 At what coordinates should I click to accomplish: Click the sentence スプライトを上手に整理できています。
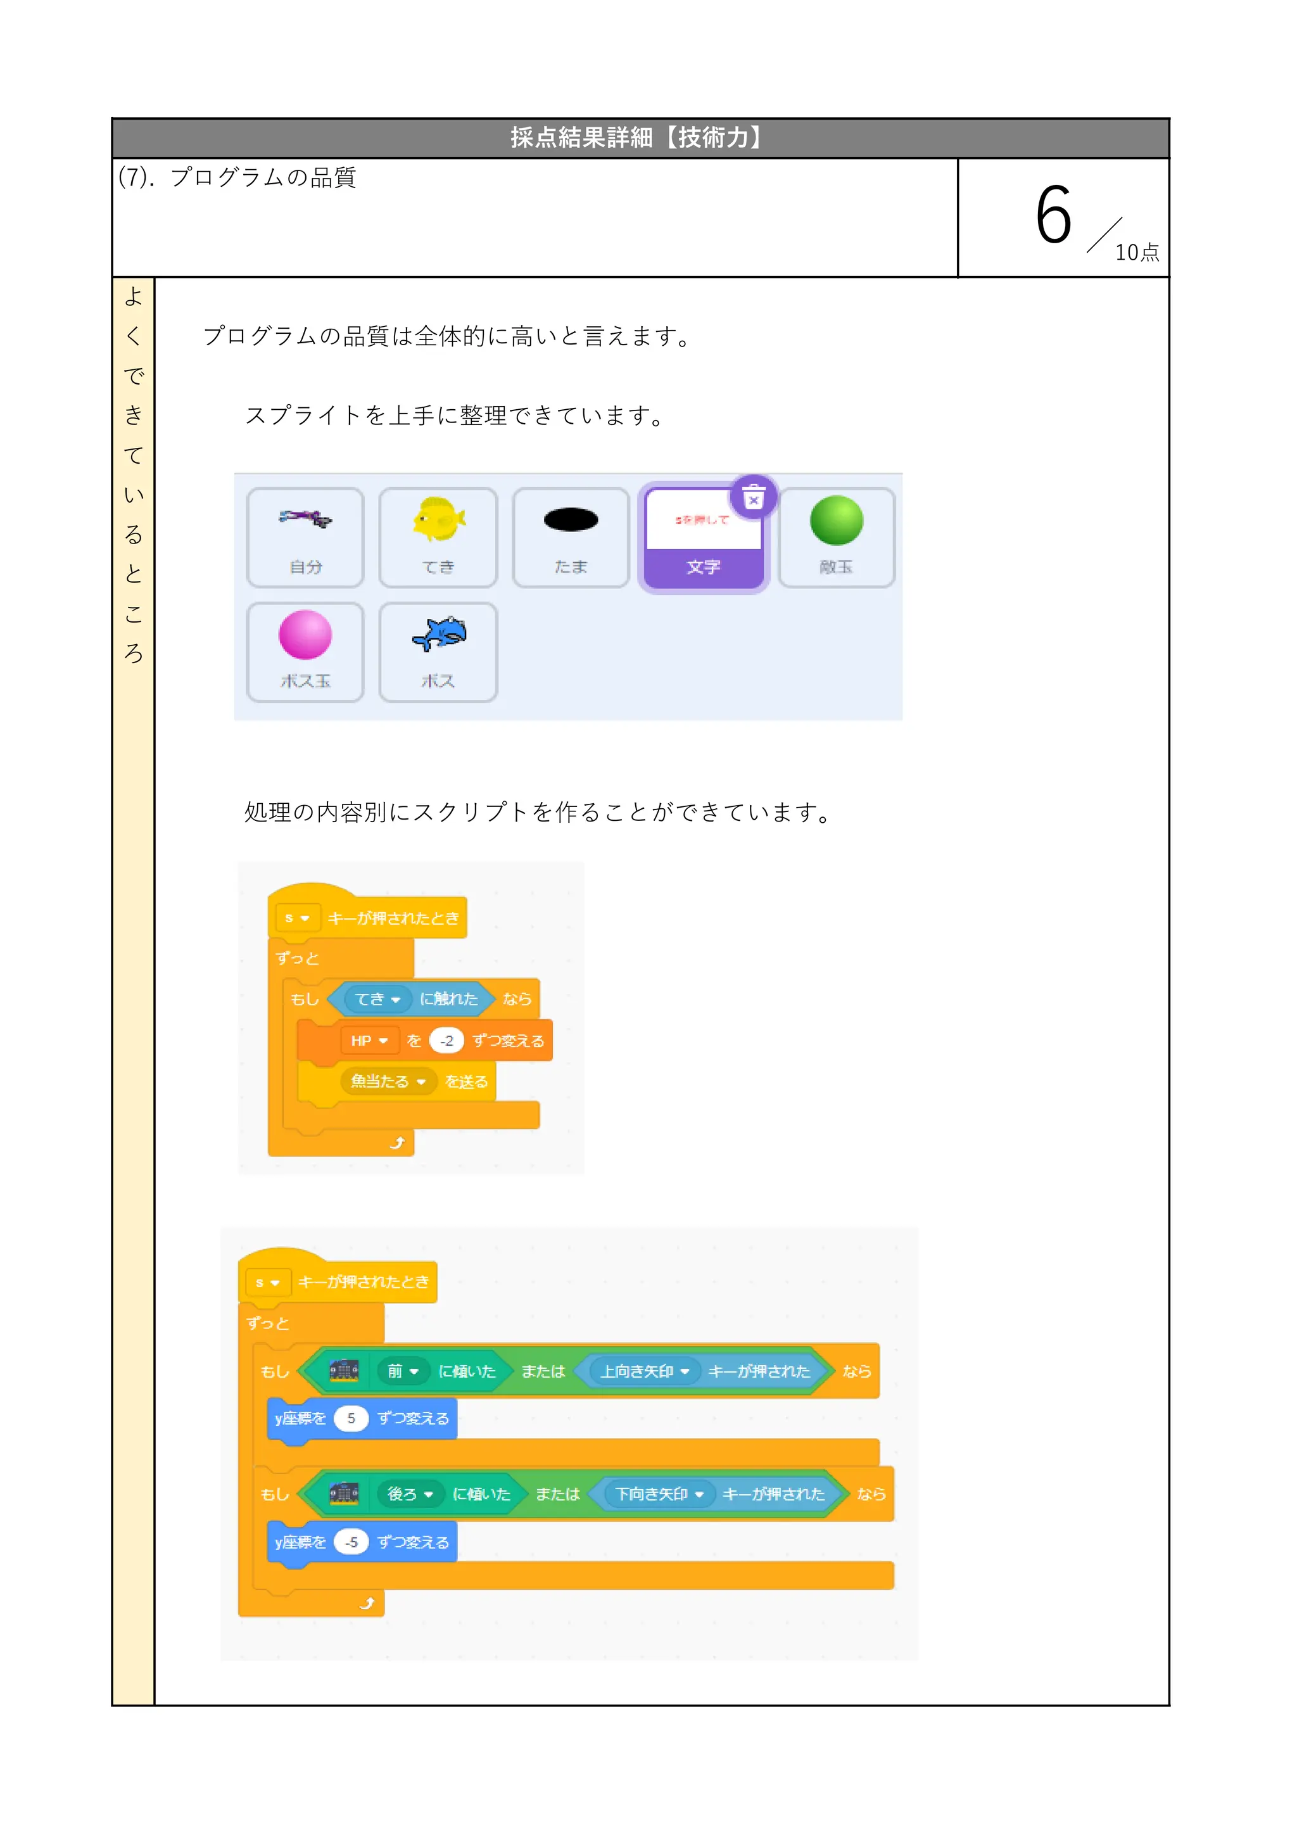tap(455, 416)
